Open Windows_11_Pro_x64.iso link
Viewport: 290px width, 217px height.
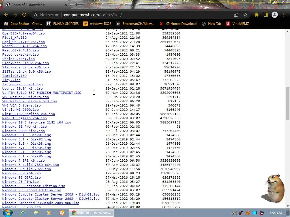24,127
